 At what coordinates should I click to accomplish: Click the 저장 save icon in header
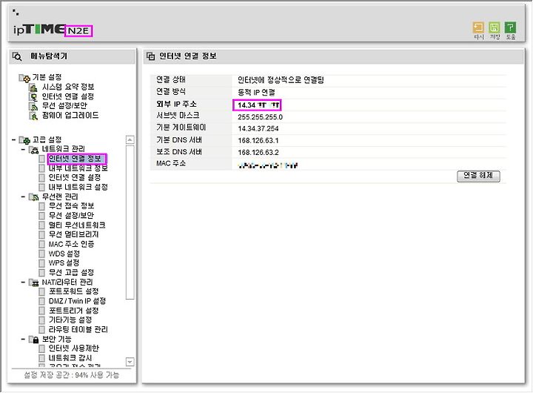click(x=495, y=27)
